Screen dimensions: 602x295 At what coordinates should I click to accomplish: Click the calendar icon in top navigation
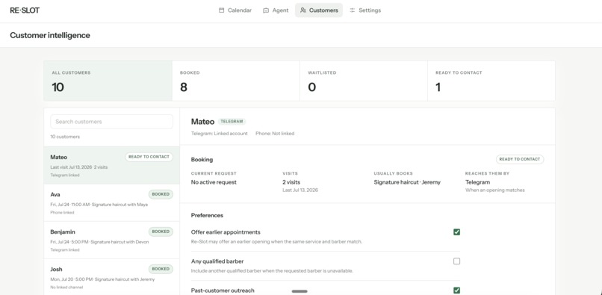point(222,10)
